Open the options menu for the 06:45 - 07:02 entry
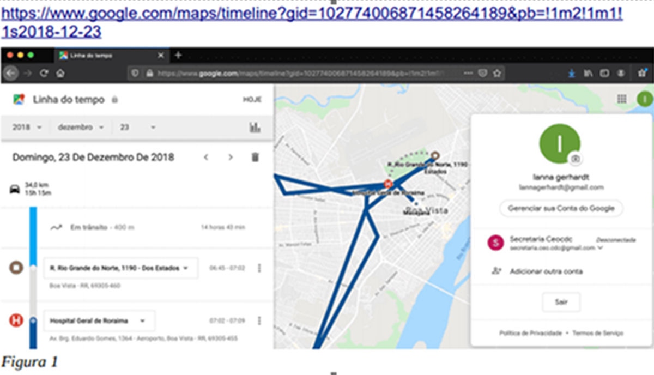654x375 pixels. click(259, 268)
